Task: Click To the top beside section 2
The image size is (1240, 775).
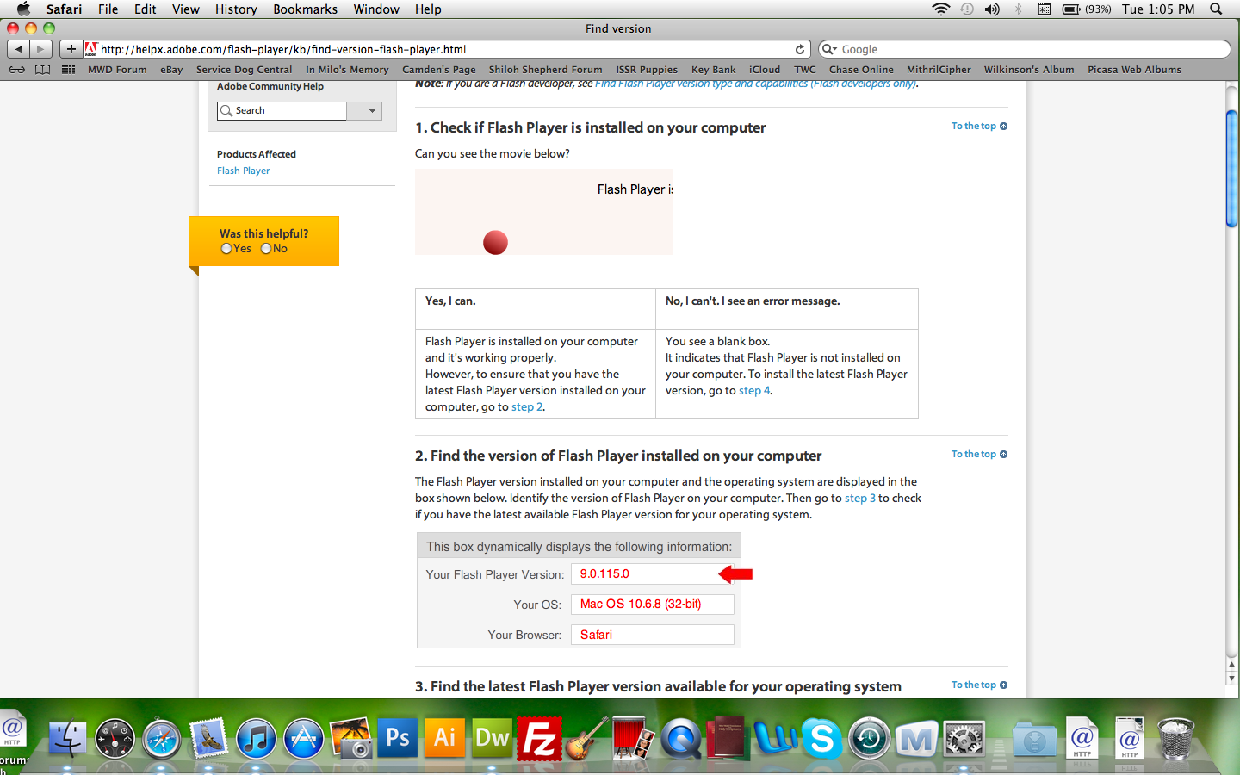Action: tap(979, 455)
